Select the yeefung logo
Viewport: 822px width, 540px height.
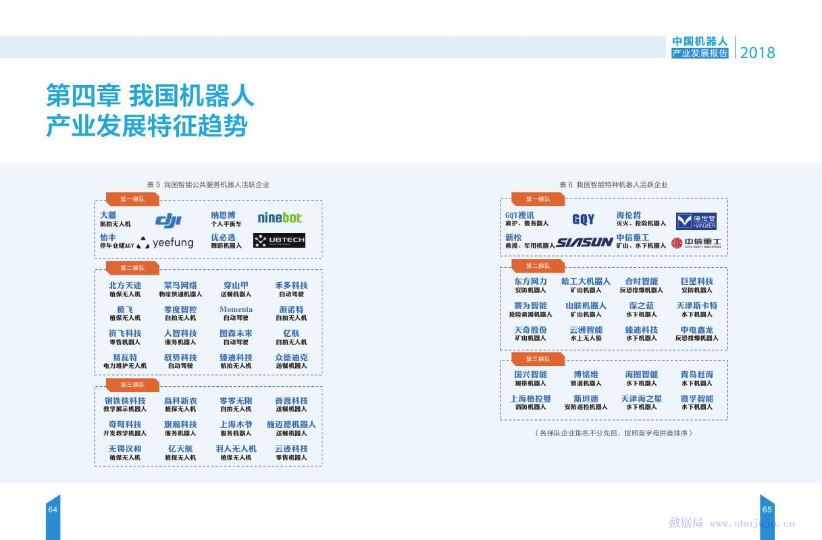point(165,242)
